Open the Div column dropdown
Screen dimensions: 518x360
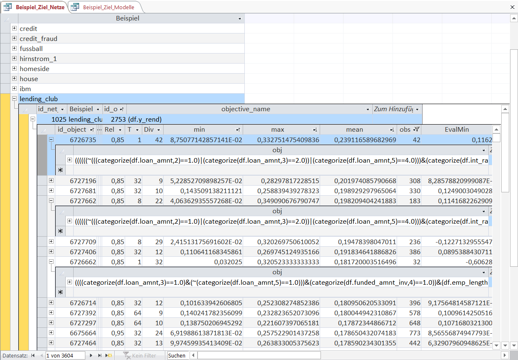point(159,130)
